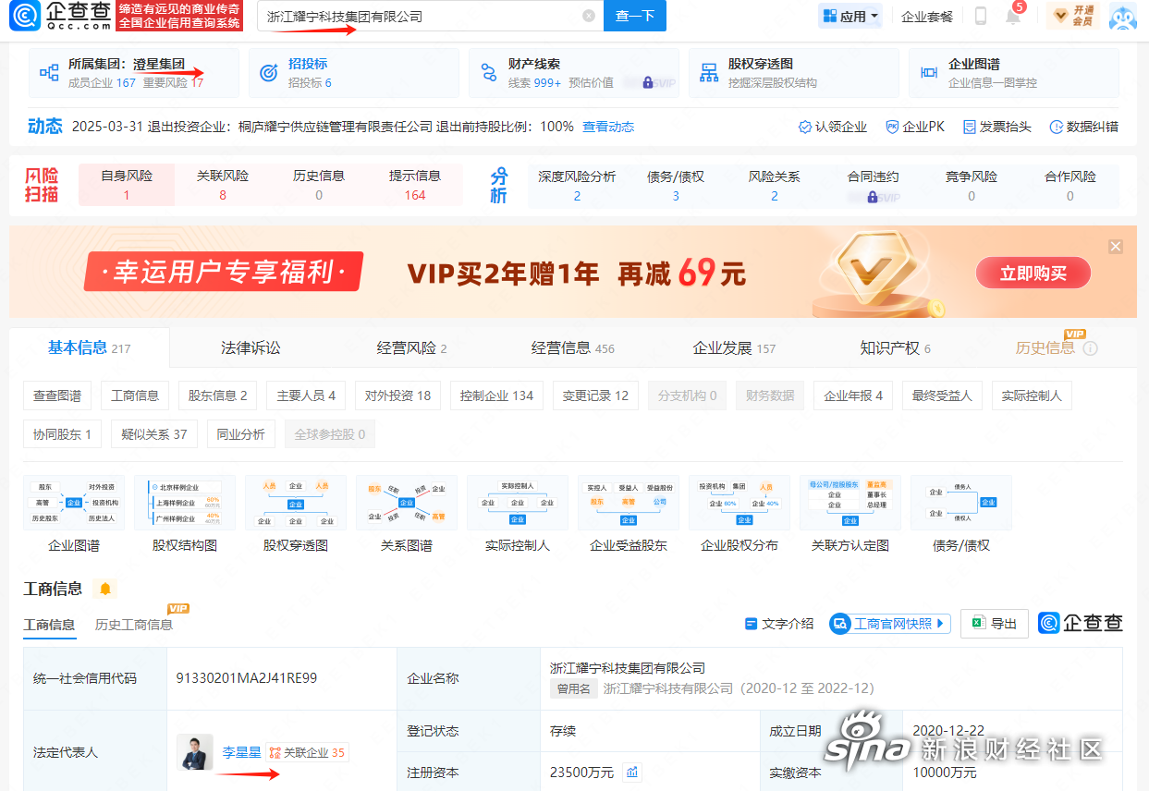Select the credit code 91330201MA2J41RE99
The width and height of the screenshot is (1149, 791).
[x=247, y=678]
